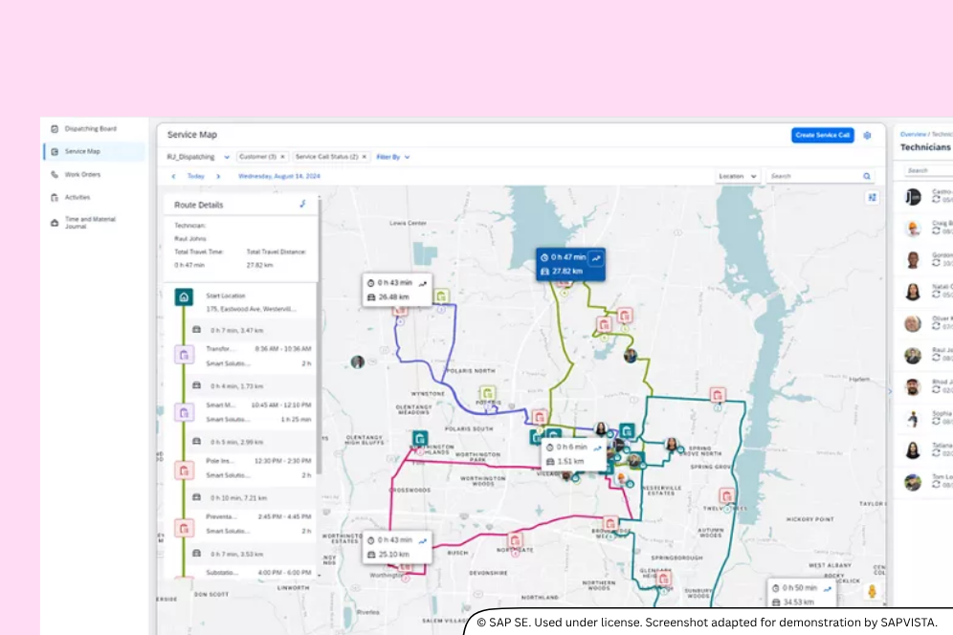953x635 pixels.
Task: Click the map Search input field
Action: tap(814, 176)
